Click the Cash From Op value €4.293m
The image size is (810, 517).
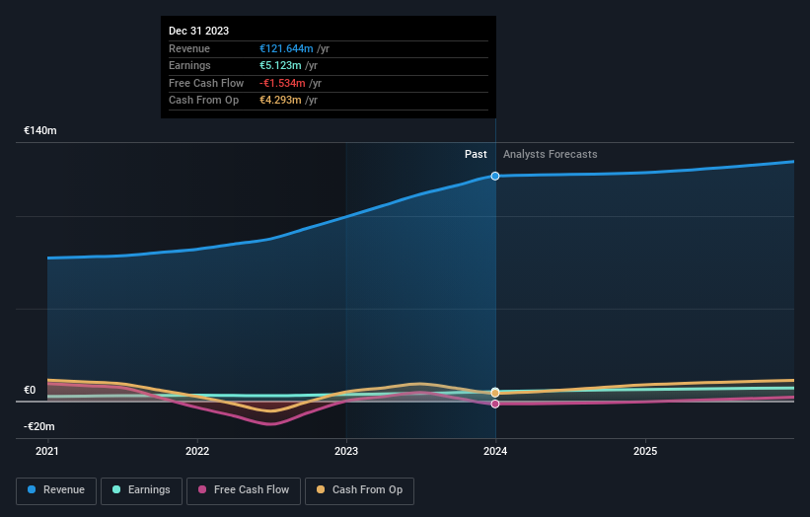coord(280,101)
